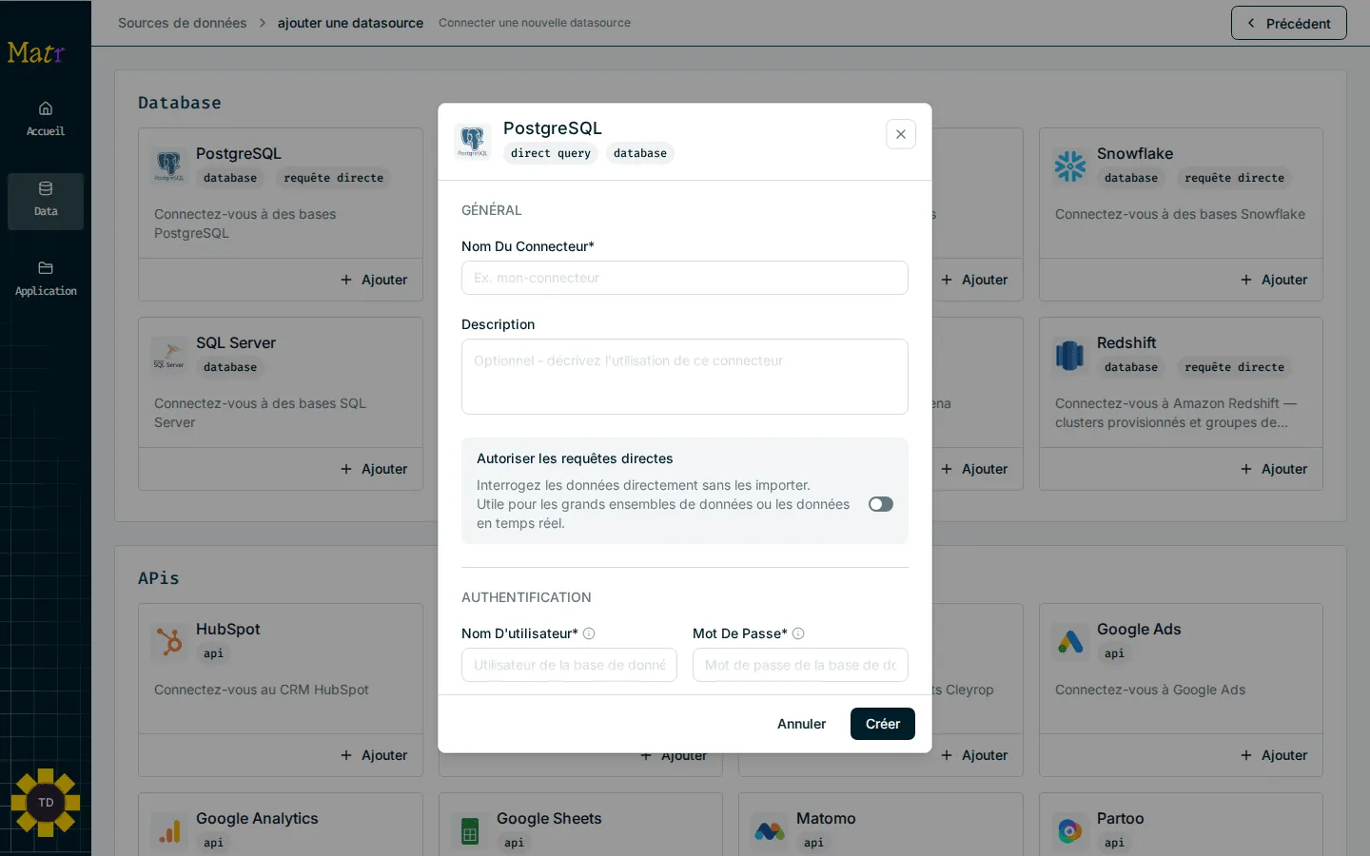This screenshot has height=856, width=1370.
Task: Click the api tag on the Matomo card
Action: click(813, 843)
